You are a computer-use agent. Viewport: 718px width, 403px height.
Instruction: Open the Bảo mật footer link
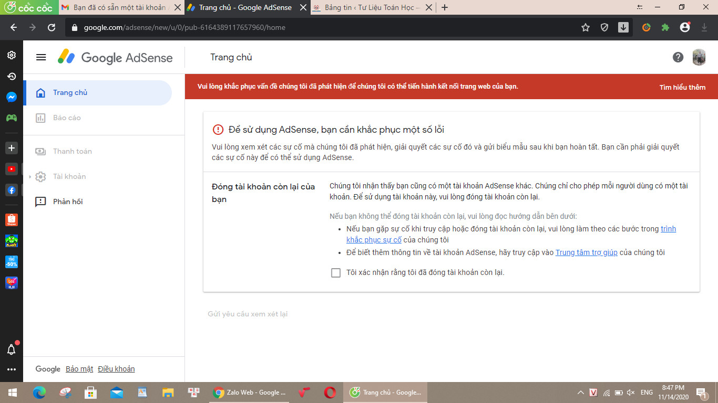pos(79,369)
